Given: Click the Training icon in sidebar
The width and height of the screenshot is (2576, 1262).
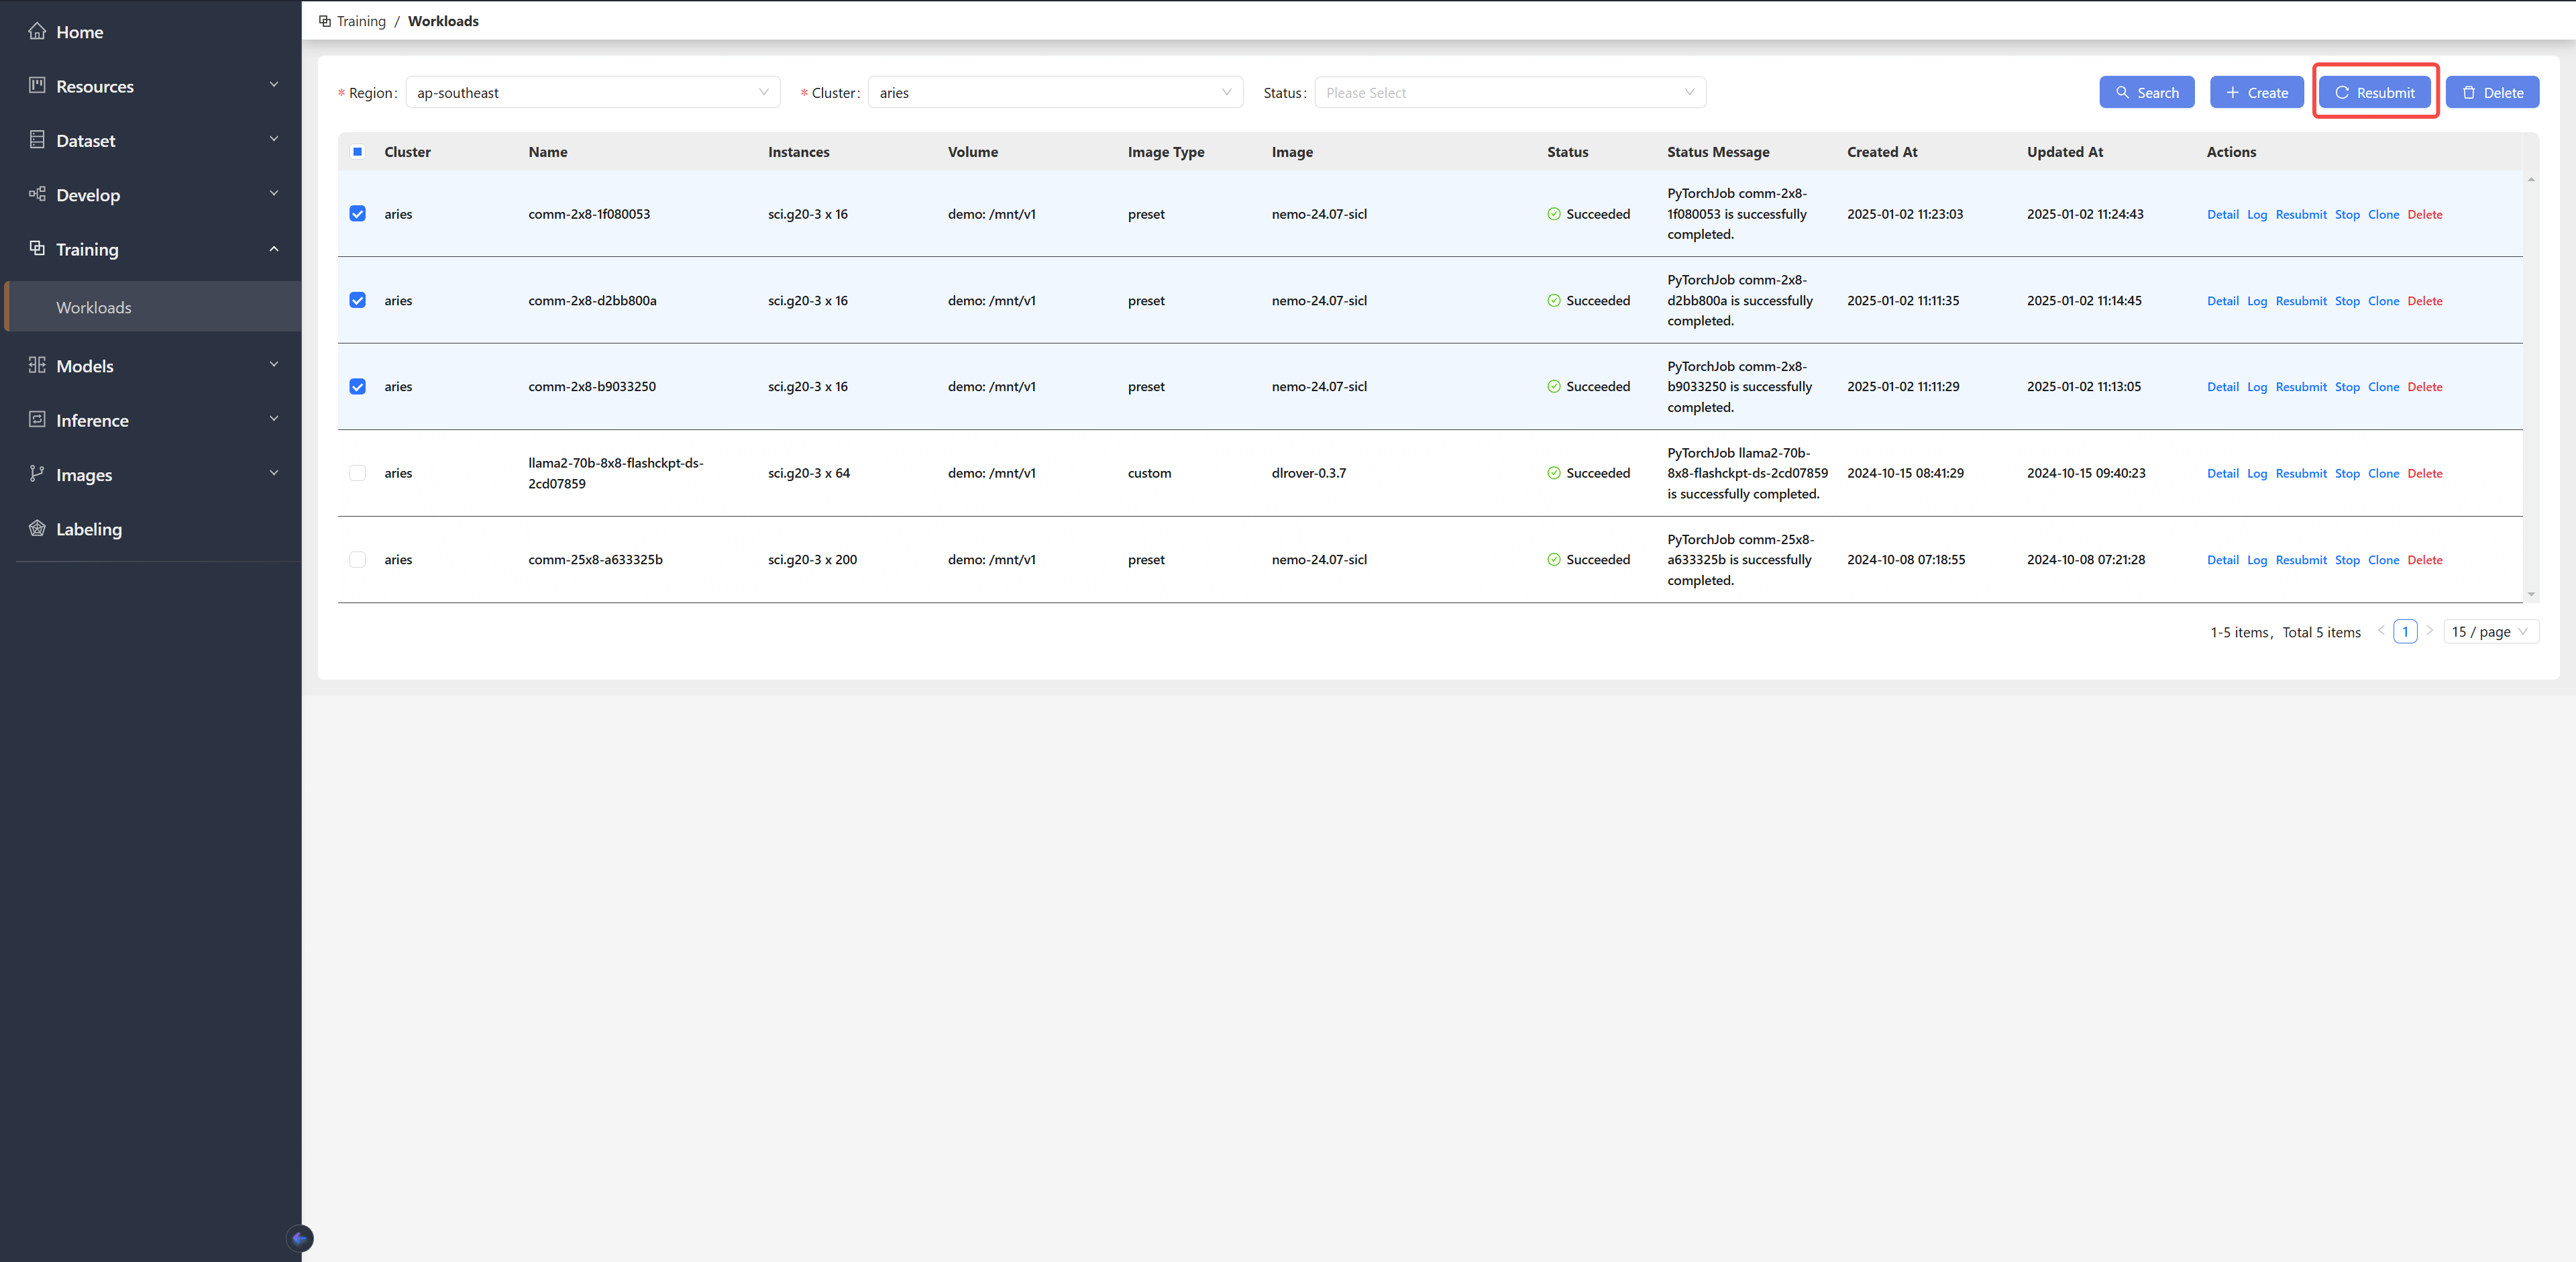Looking at the screenshot, I should [37, 248].
